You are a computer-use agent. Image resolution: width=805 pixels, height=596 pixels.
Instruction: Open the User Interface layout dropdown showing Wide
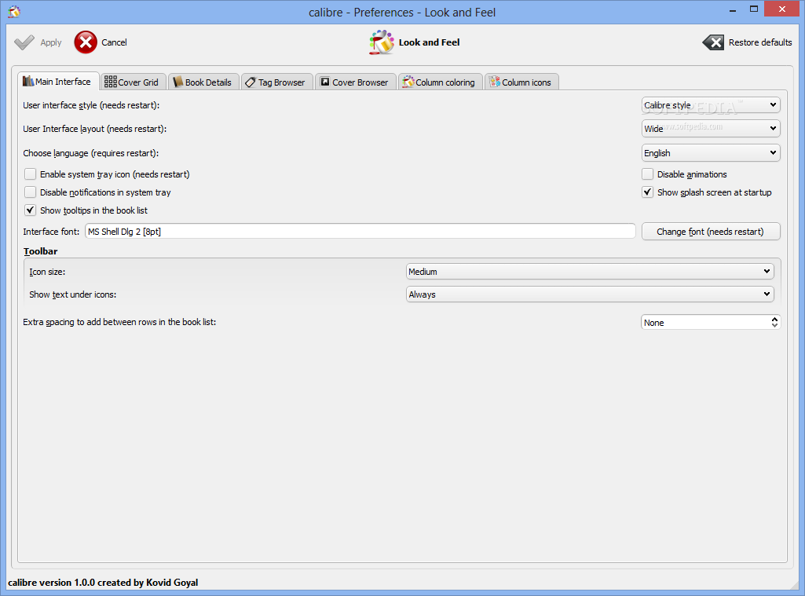(711, 128)
